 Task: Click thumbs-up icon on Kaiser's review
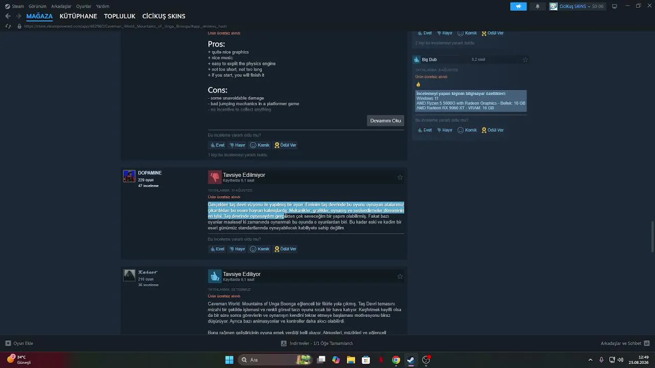coord(214,276)
